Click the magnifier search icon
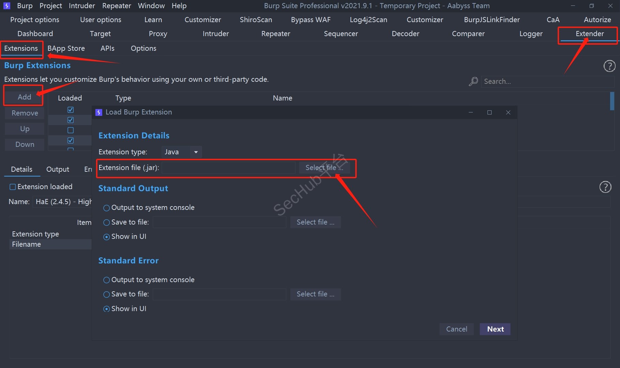This screenshot has height=368, width=620. (473, 81)
